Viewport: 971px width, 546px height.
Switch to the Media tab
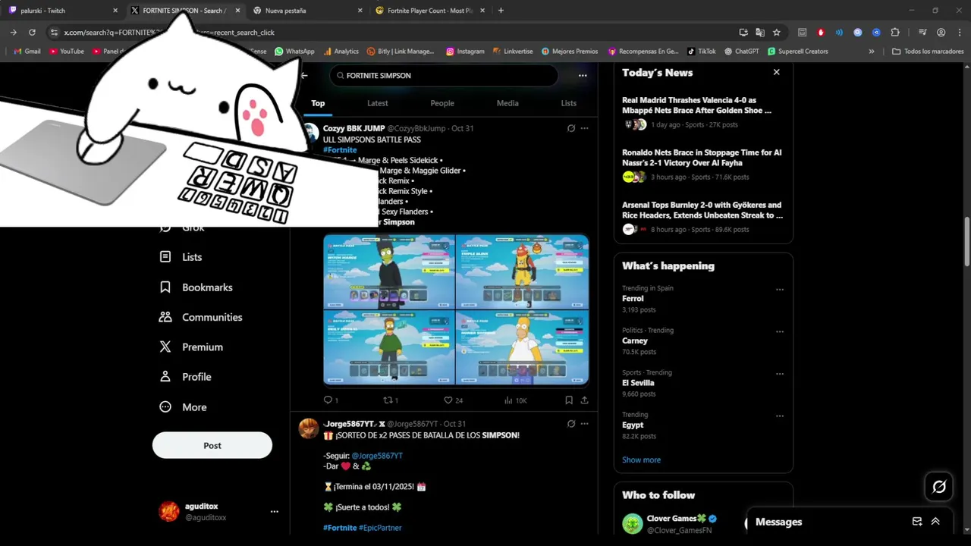507,103
